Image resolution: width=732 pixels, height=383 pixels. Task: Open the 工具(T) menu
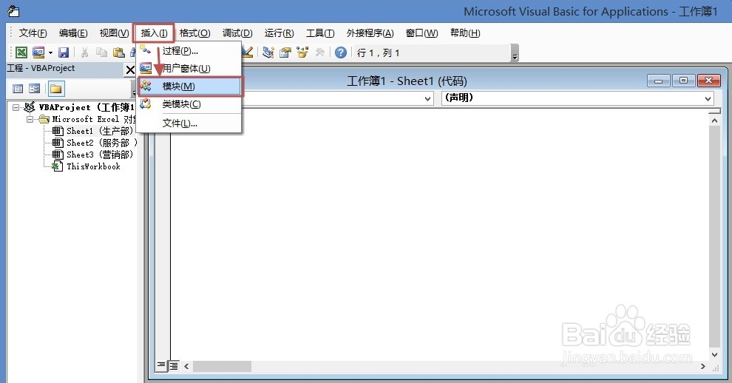320,33
